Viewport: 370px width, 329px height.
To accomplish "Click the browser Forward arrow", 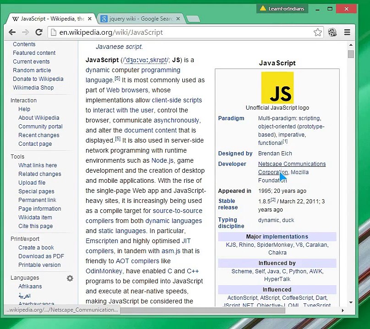I will tap(26, 32).
